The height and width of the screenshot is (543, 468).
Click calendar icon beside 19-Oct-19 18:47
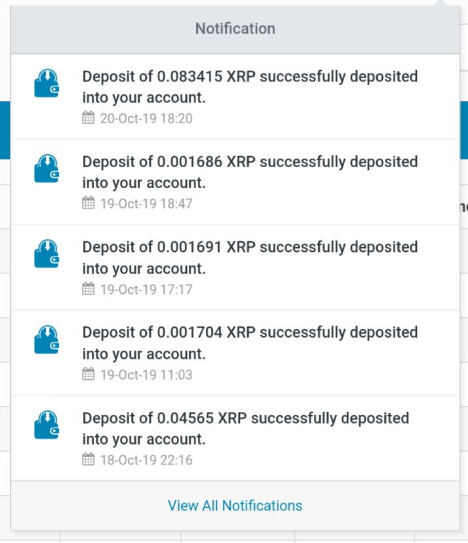[x=88, y=203]
